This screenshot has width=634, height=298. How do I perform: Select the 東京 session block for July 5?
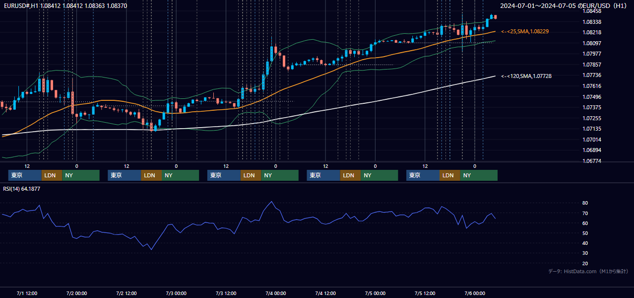coord(423,175)
